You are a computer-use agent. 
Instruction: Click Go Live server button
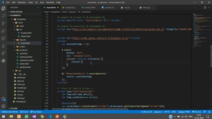pos(196,112)
